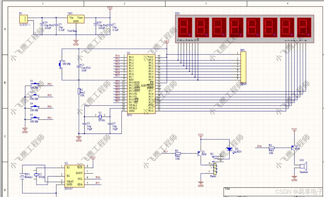Click the Y2 crystal near battery
Image resolution: width=324 pixels, height=197 pixels.
pyautogui.click(x=36, y=175)
